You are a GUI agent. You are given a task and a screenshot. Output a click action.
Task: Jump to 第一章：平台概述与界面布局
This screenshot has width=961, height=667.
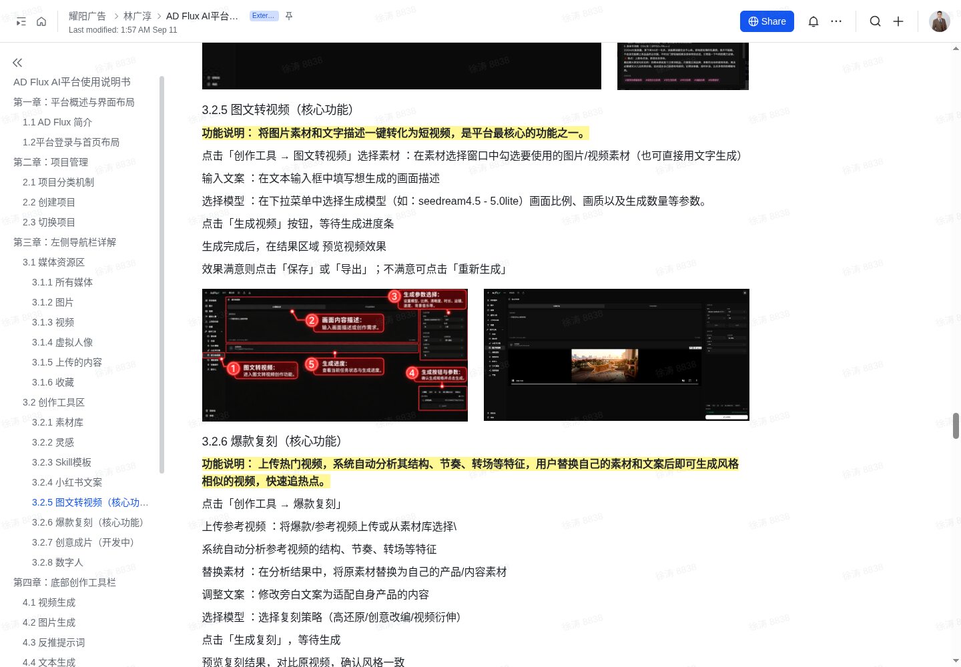coord(74,102)
